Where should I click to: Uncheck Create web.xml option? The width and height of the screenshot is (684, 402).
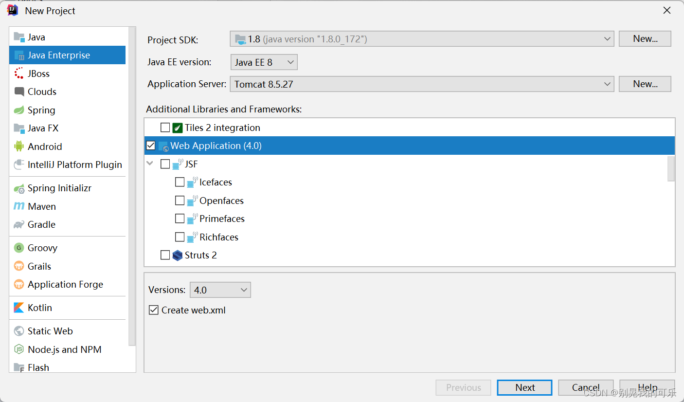coord(154,310)
